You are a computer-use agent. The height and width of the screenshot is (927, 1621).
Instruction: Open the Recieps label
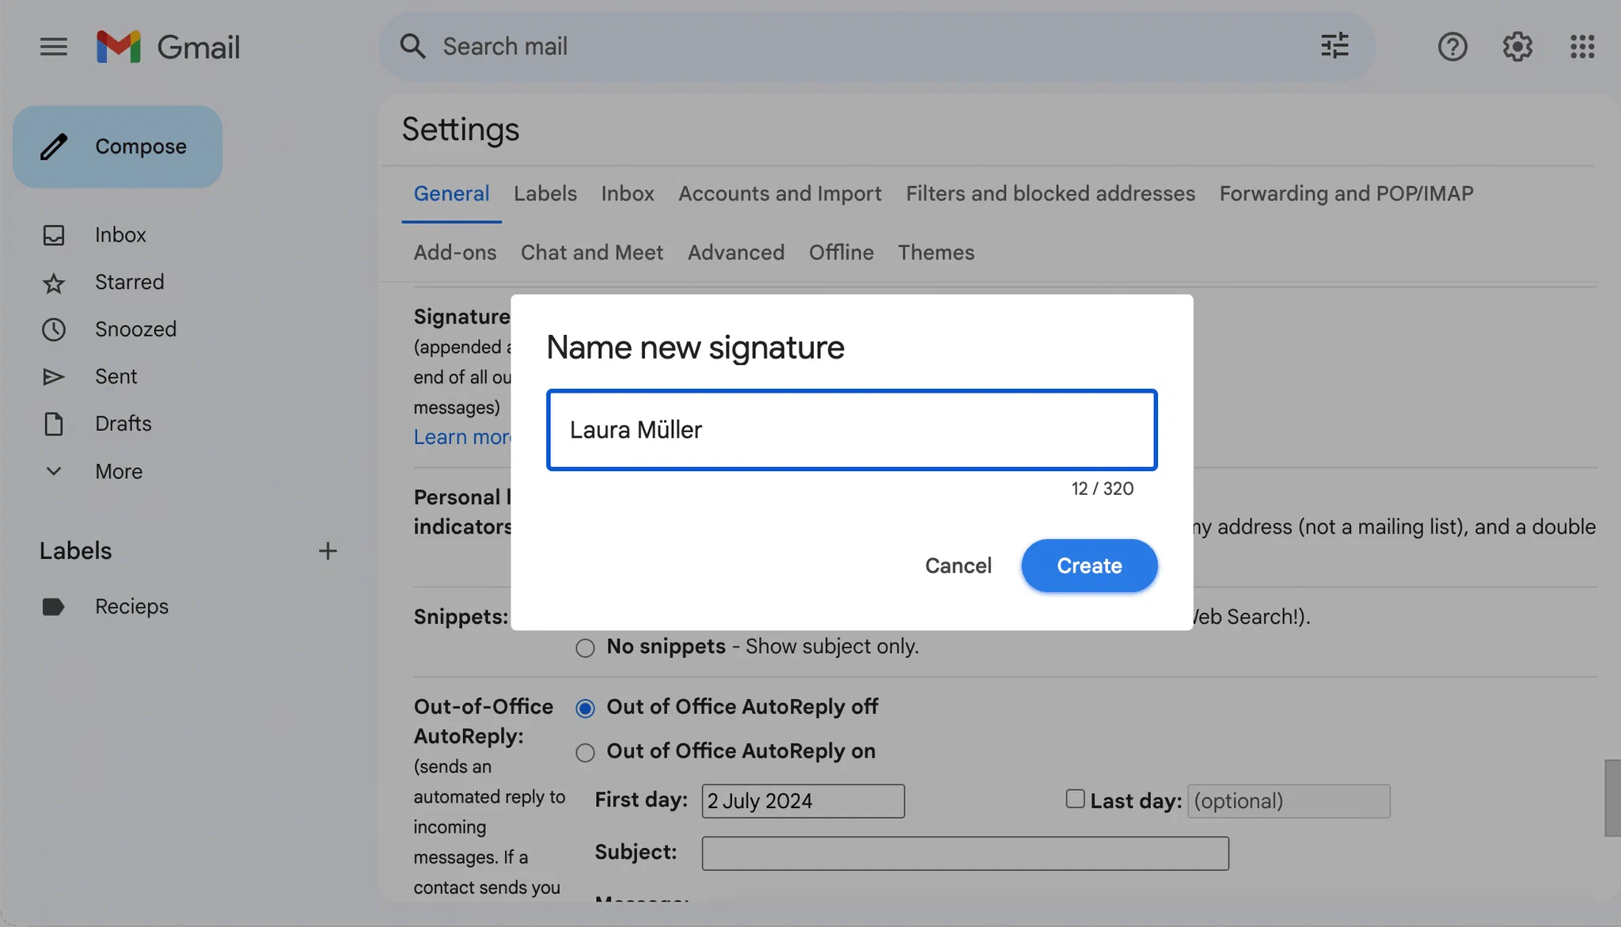[x=131, y=606]
